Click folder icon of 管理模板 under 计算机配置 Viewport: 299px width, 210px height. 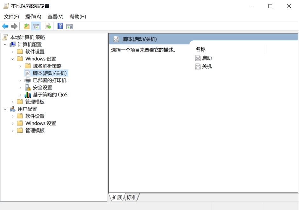pos(20,102)
